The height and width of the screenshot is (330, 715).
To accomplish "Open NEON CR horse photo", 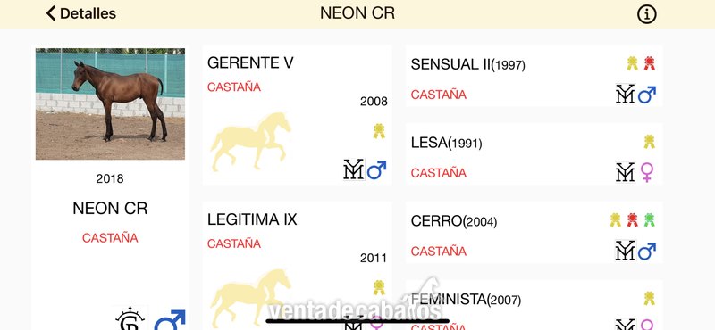I will point(110,103).
